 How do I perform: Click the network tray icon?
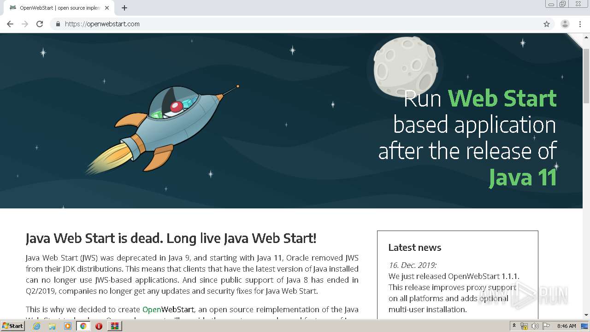tap(524, 326)
